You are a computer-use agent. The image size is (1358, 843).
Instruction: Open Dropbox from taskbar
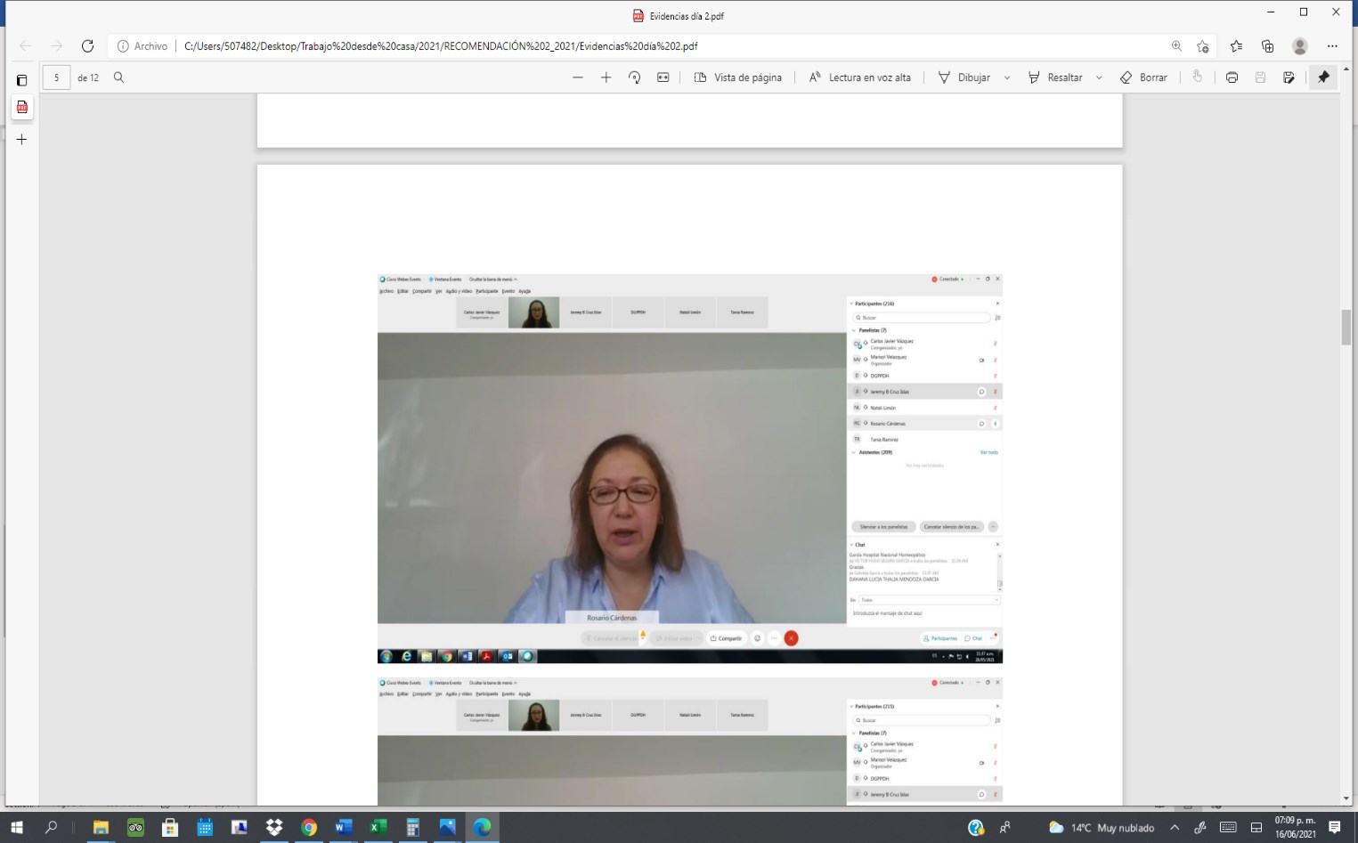(274, 827)
